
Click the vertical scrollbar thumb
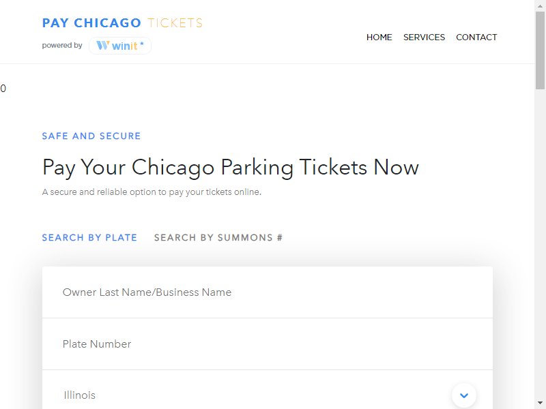540,48
